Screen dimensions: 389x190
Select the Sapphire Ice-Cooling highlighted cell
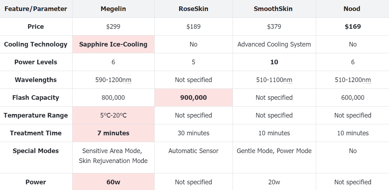point(113,44)
